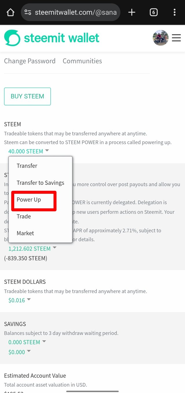The height and width of the screenshot is (393, 185).
Task: Switch to Change Password tab
Action: 30,61
